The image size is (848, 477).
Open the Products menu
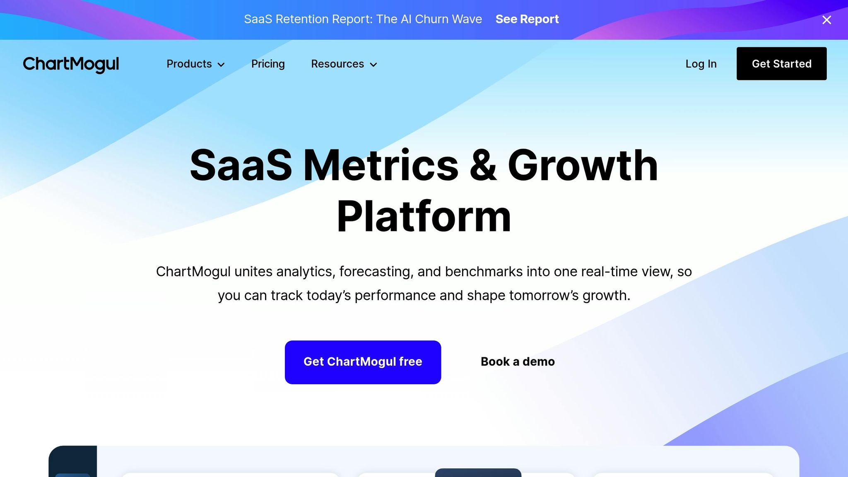tap(189, 64)
